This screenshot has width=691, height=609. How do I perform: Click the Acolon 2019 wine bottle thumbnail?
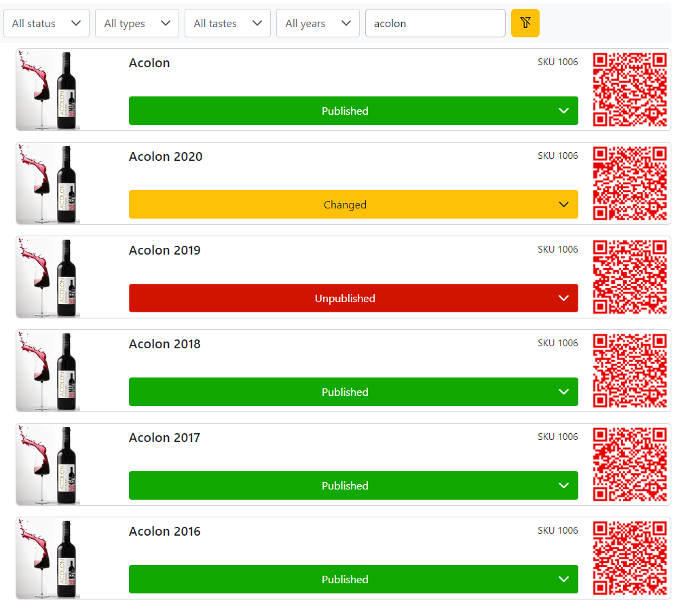tap(48, 277)
